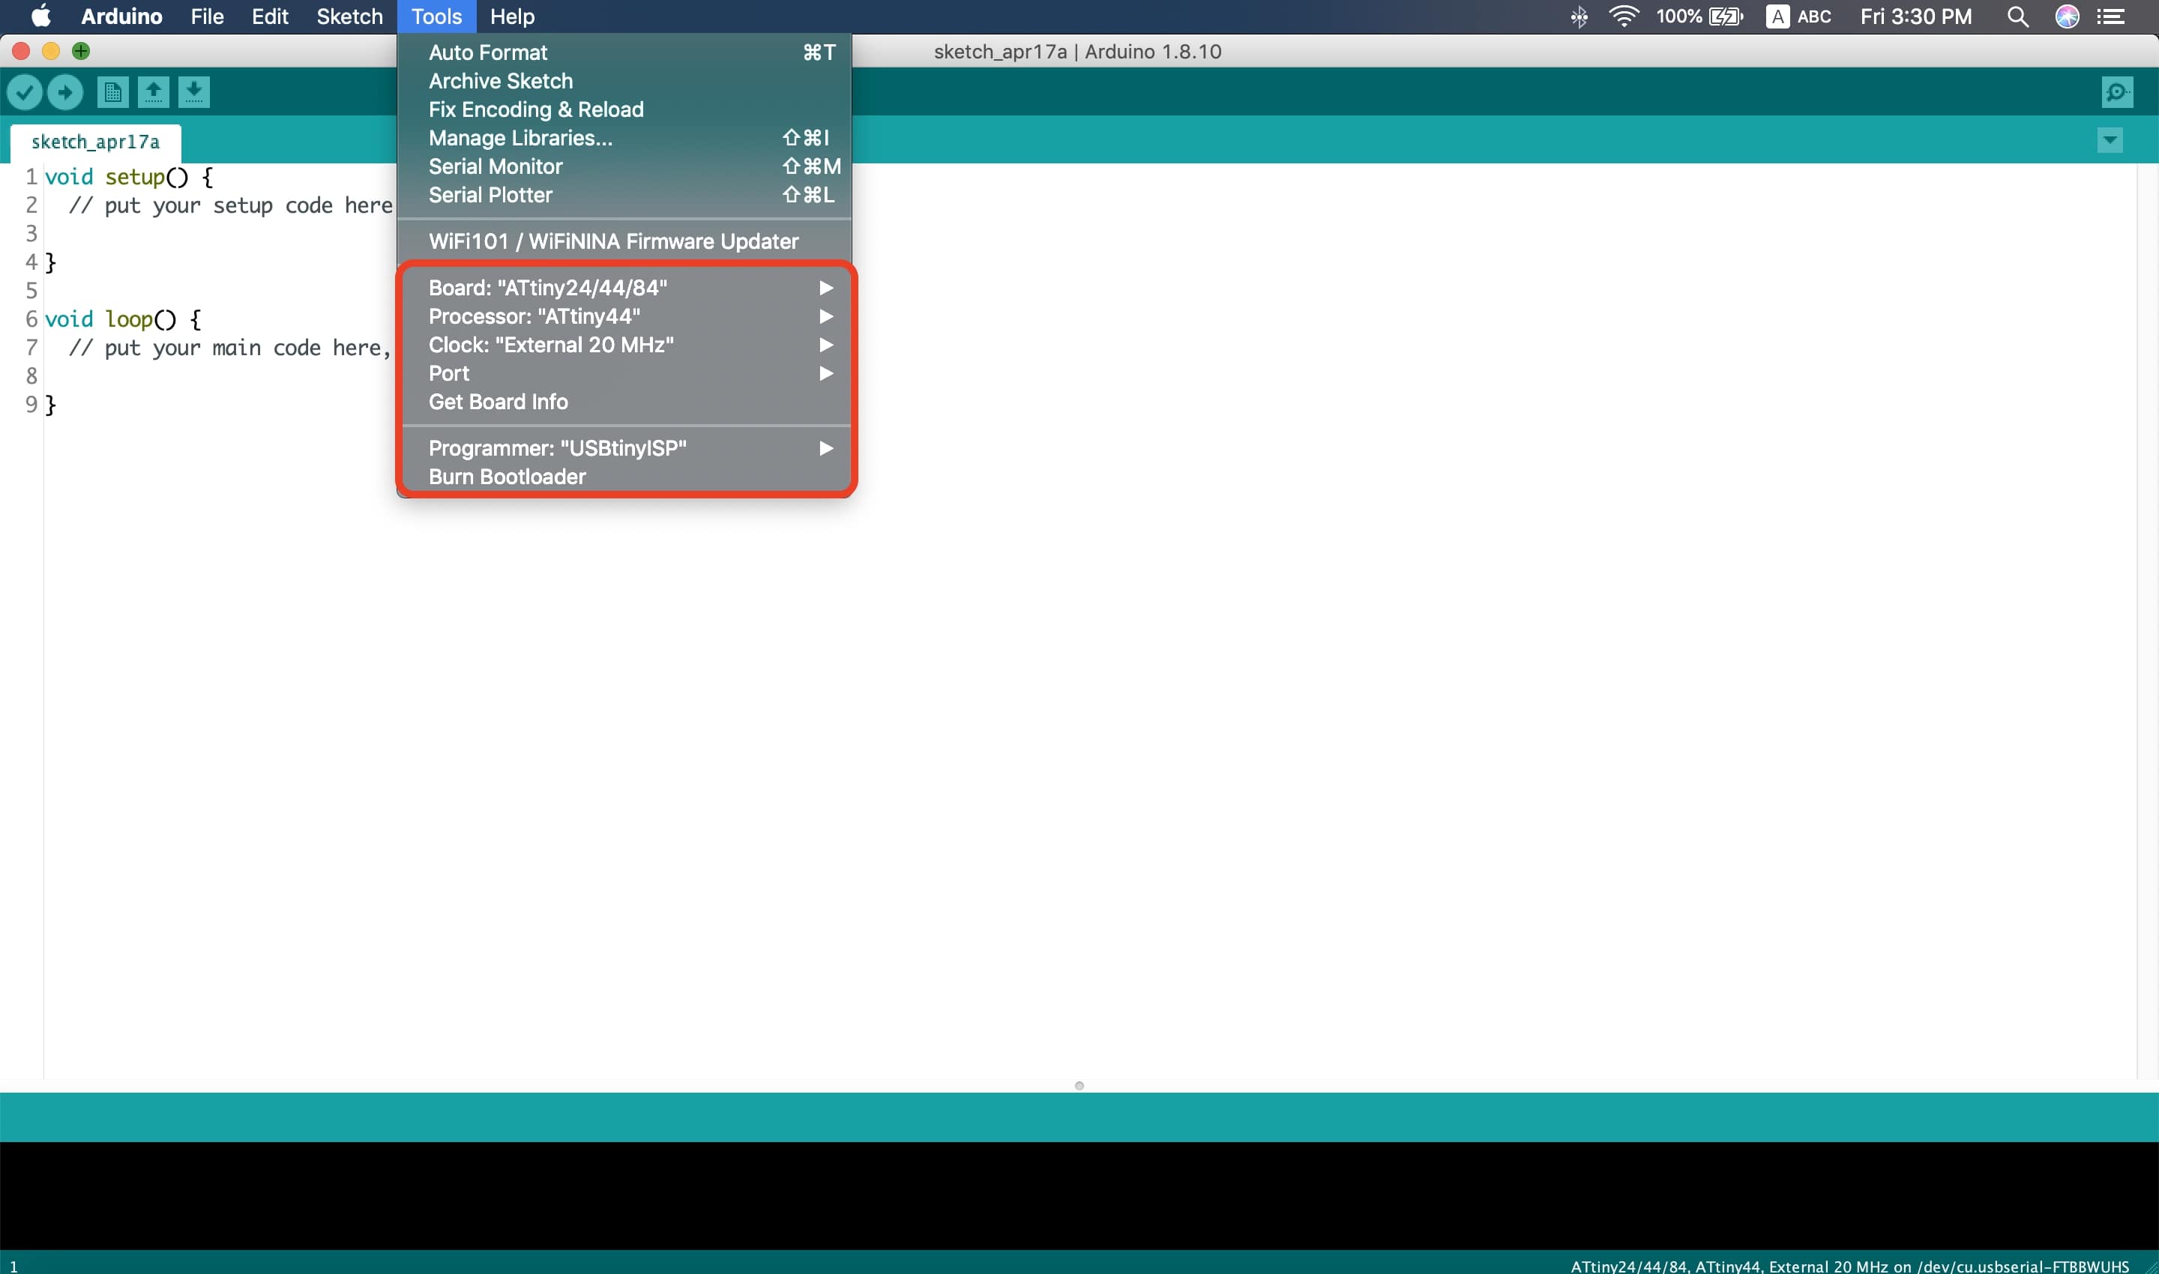Viewport: 2159px width, 1274px height.
Task: Open the tab options dropdown arrow
Action: pos(2110,140)
